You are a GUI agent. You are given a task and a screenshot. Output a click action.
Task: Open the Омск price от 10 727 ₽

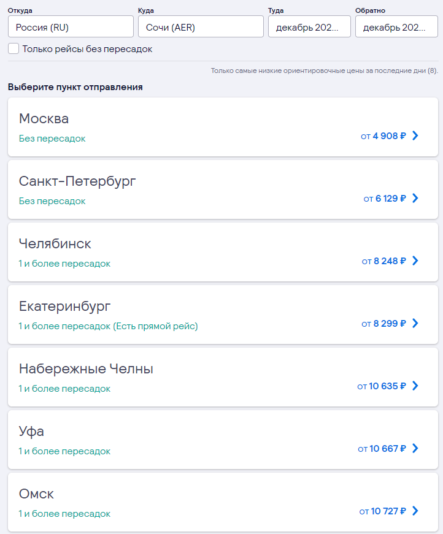[382, 511]
